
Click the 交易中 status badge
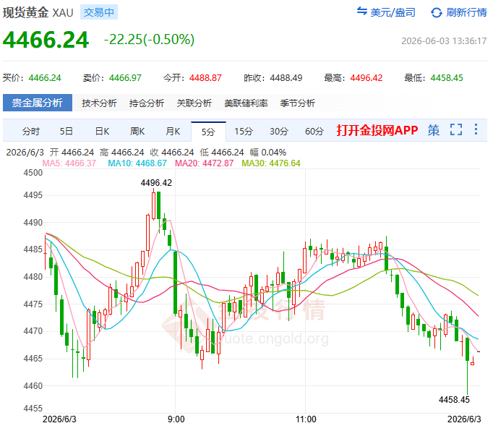99,12
